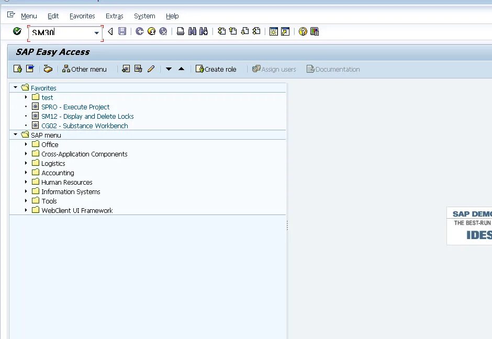
Task: Expand the WebClient UI Framework folder
Action: pos(26,210)
